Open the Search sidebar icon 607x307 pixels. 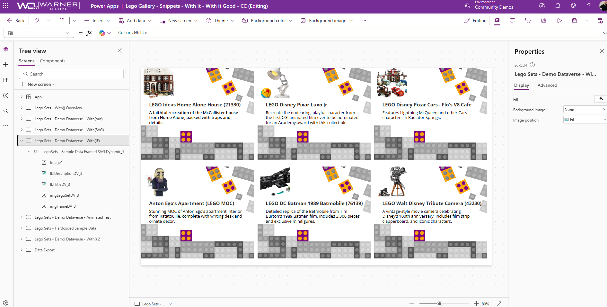coord(6,111)
